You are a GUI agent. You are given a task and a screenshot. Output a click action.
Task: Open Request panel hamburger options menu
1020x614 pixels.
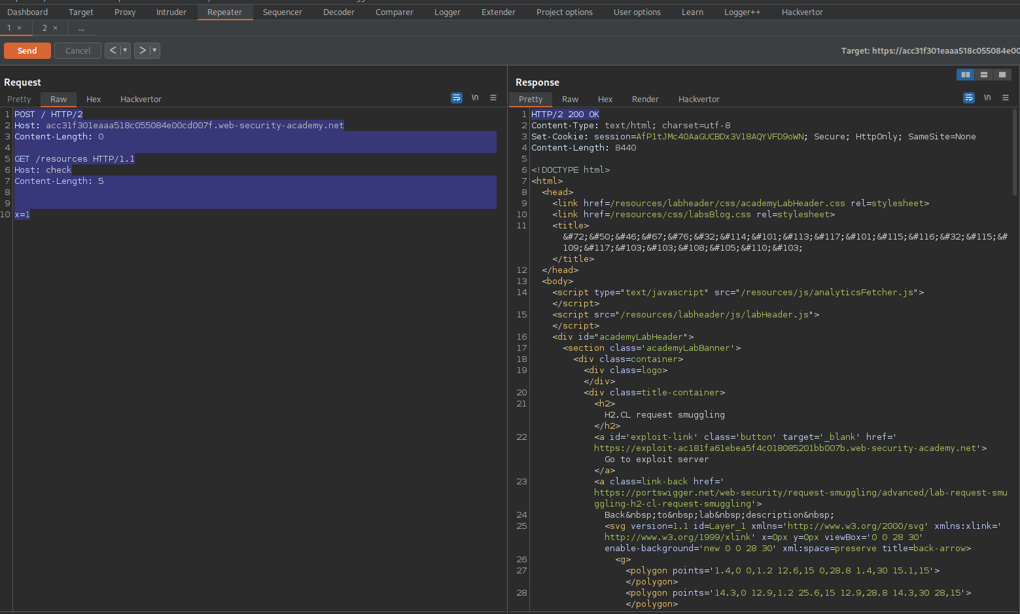[493, 98]
